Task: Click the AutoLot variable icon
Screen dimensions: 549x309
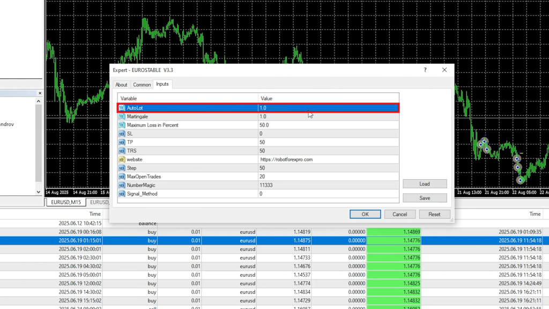Action: point(122,108)
